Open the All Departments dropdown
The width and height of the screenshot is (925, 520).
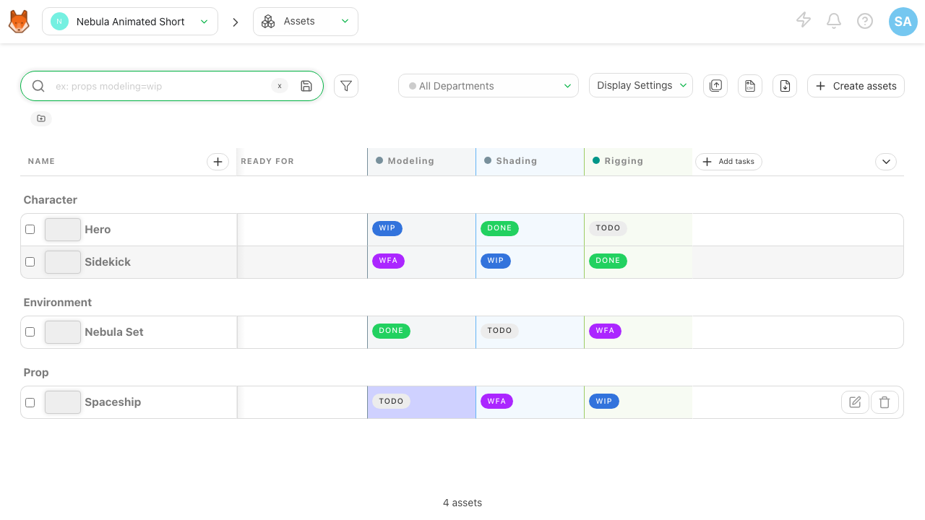coord(489,86)
